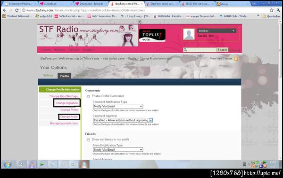Open Advanced search link
Screen dimensions: 283x178
pyautogui.click(x=234, y=50)
